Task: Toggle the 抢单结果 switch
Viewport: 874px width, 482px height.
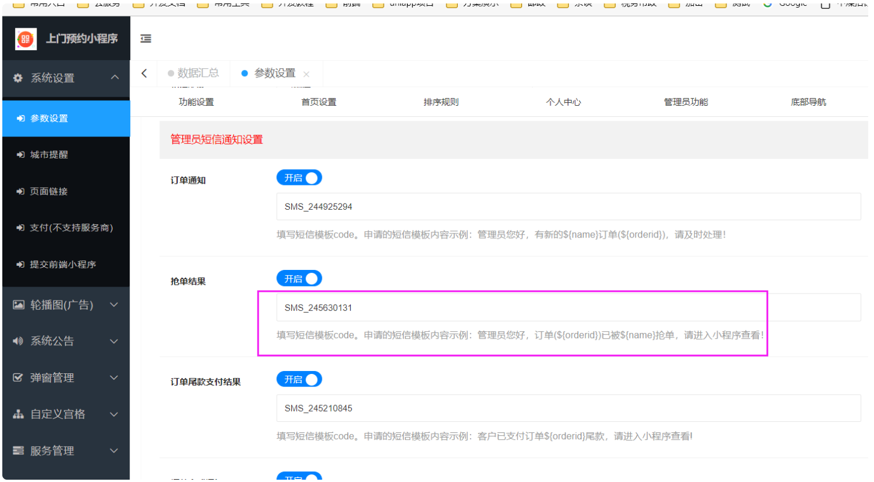Action: click(299, 279)
